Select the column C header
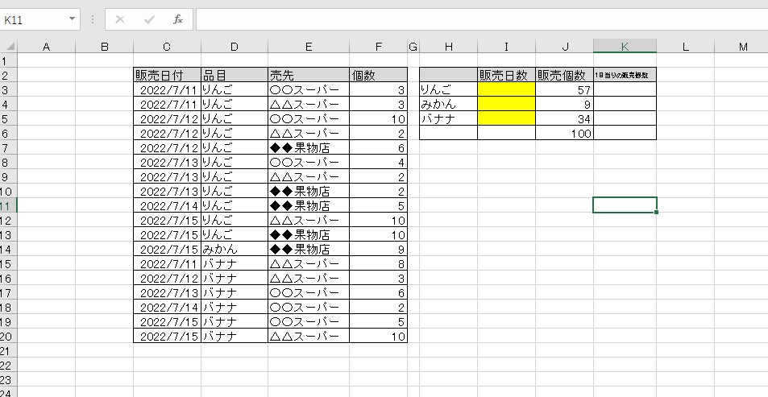Viewport: 768px width, 397px height. 167,47
